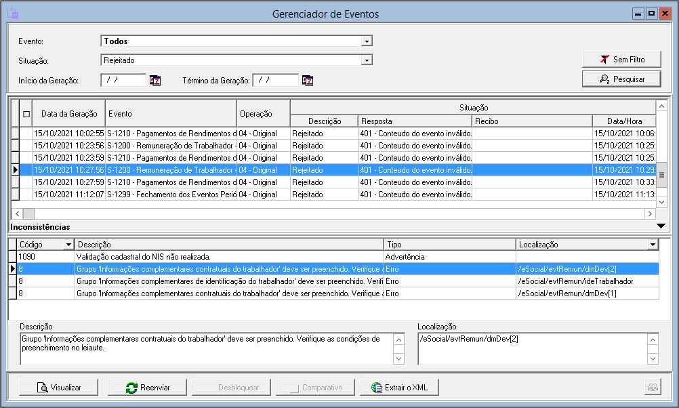Click the Tipo column header
The image size is (679, 408).
click(x=449, y=245)
